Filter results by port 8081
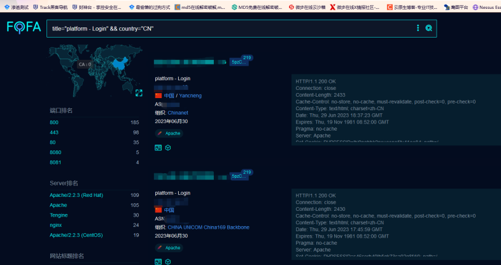Screen dimensions: 501x265 (55, 162)
